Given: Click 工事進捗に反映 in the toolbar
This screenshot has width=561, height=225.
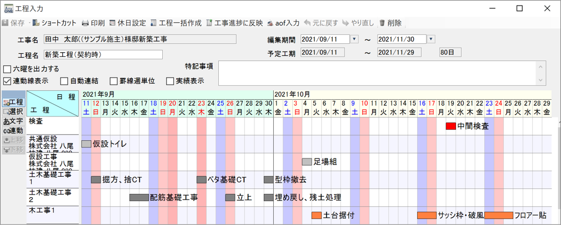Looking at the screenshot, I should (235, 23).
